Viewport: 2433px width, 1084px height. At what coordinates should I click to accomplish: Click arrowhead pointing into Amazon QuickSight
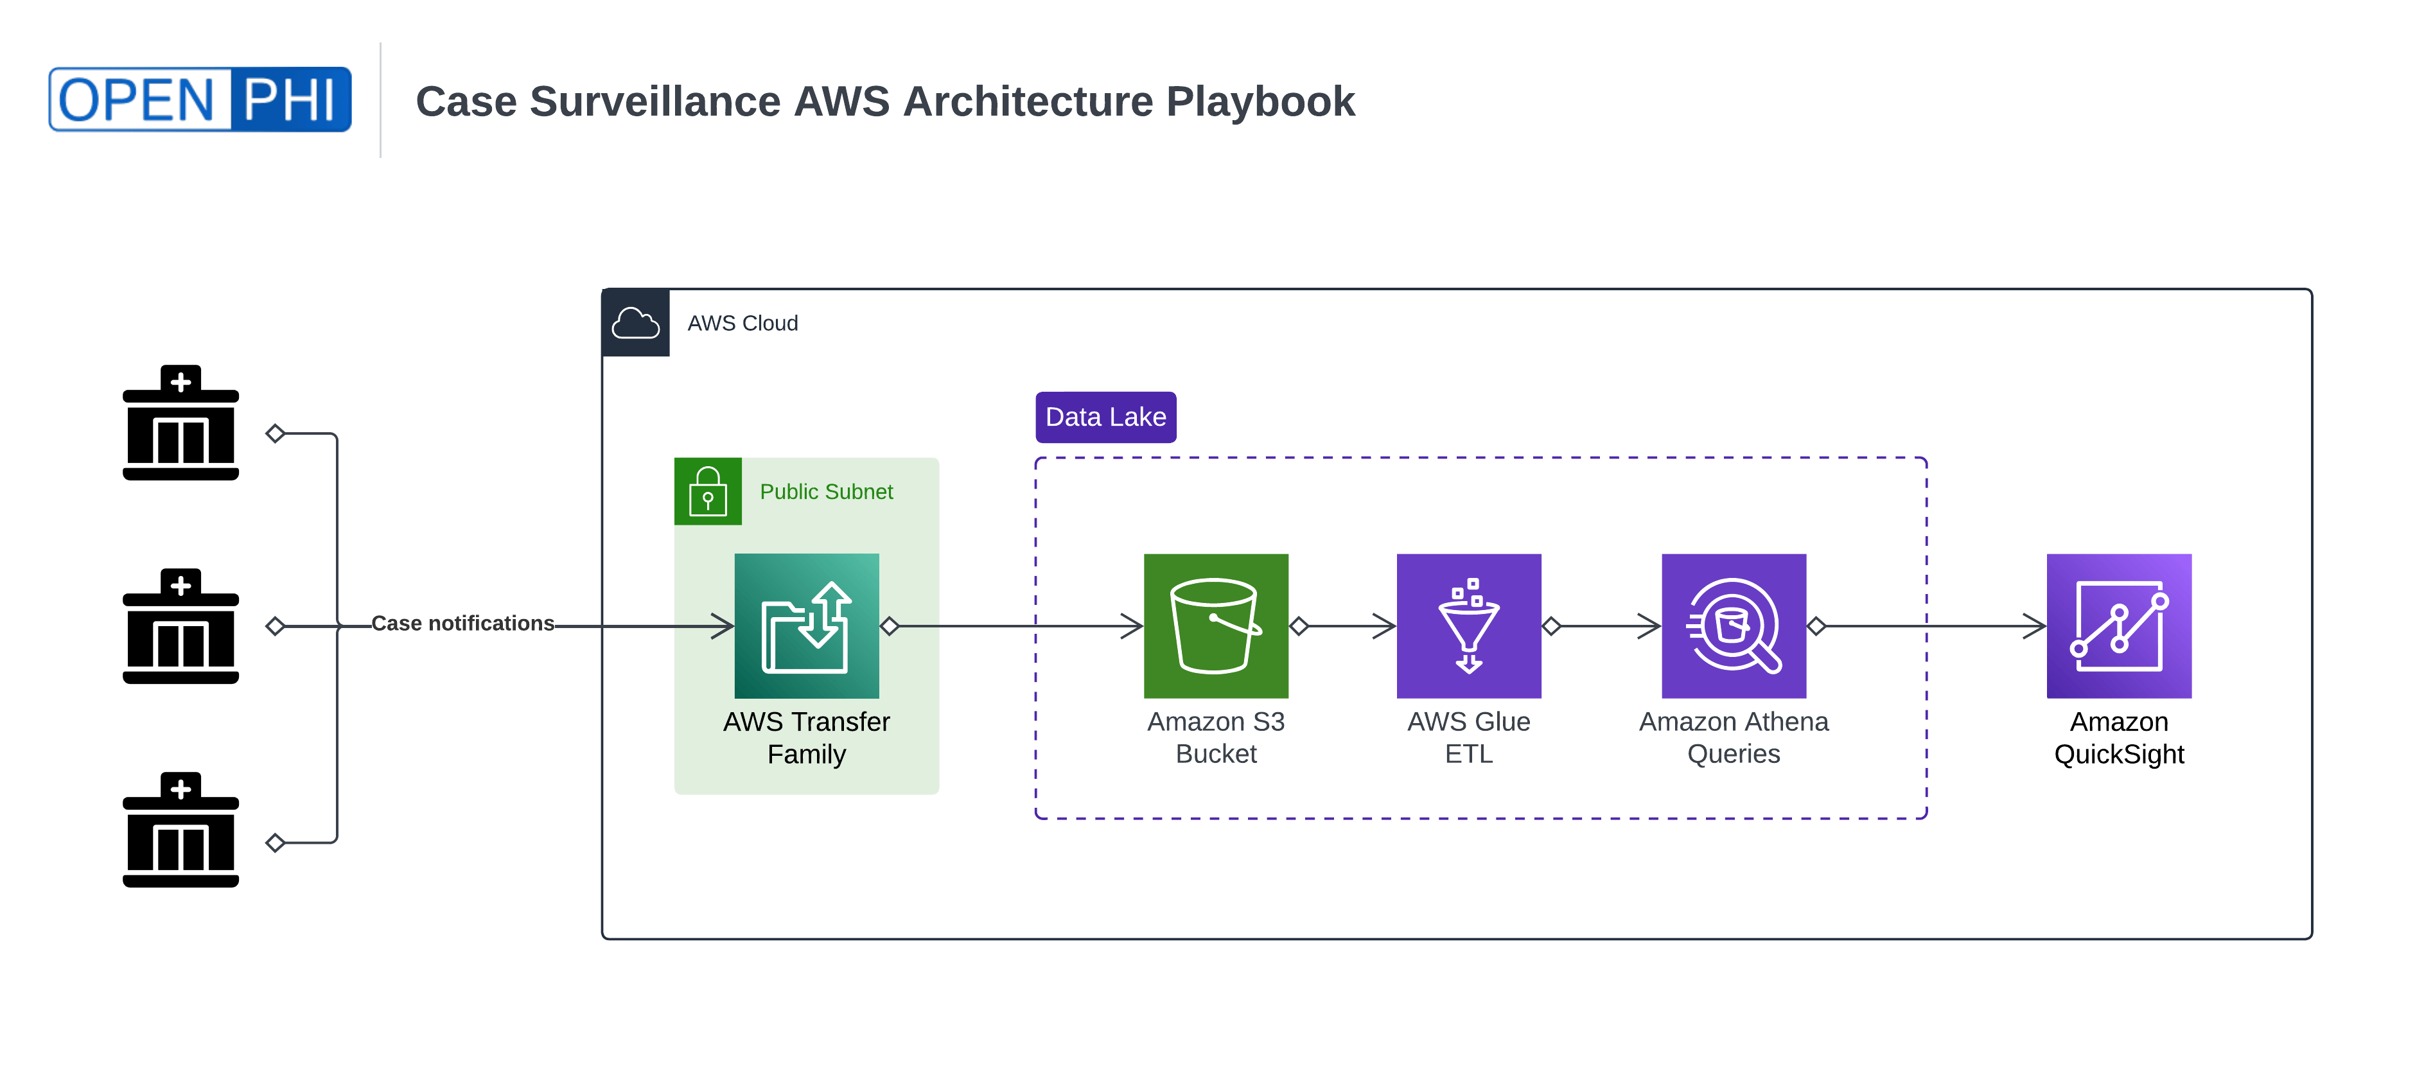click(x=2034, y=626)
